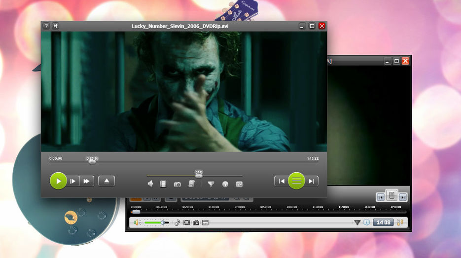The width and height of the screenshot is (461, 258).
Task: Skip to the next track in front player
Action: [x=312, y=181]
